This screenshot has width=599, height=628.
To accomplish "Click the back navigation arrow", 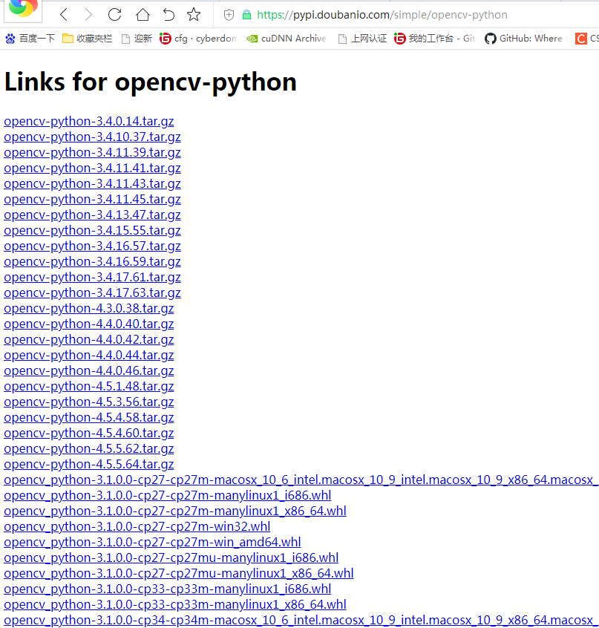I will [63, 14].
